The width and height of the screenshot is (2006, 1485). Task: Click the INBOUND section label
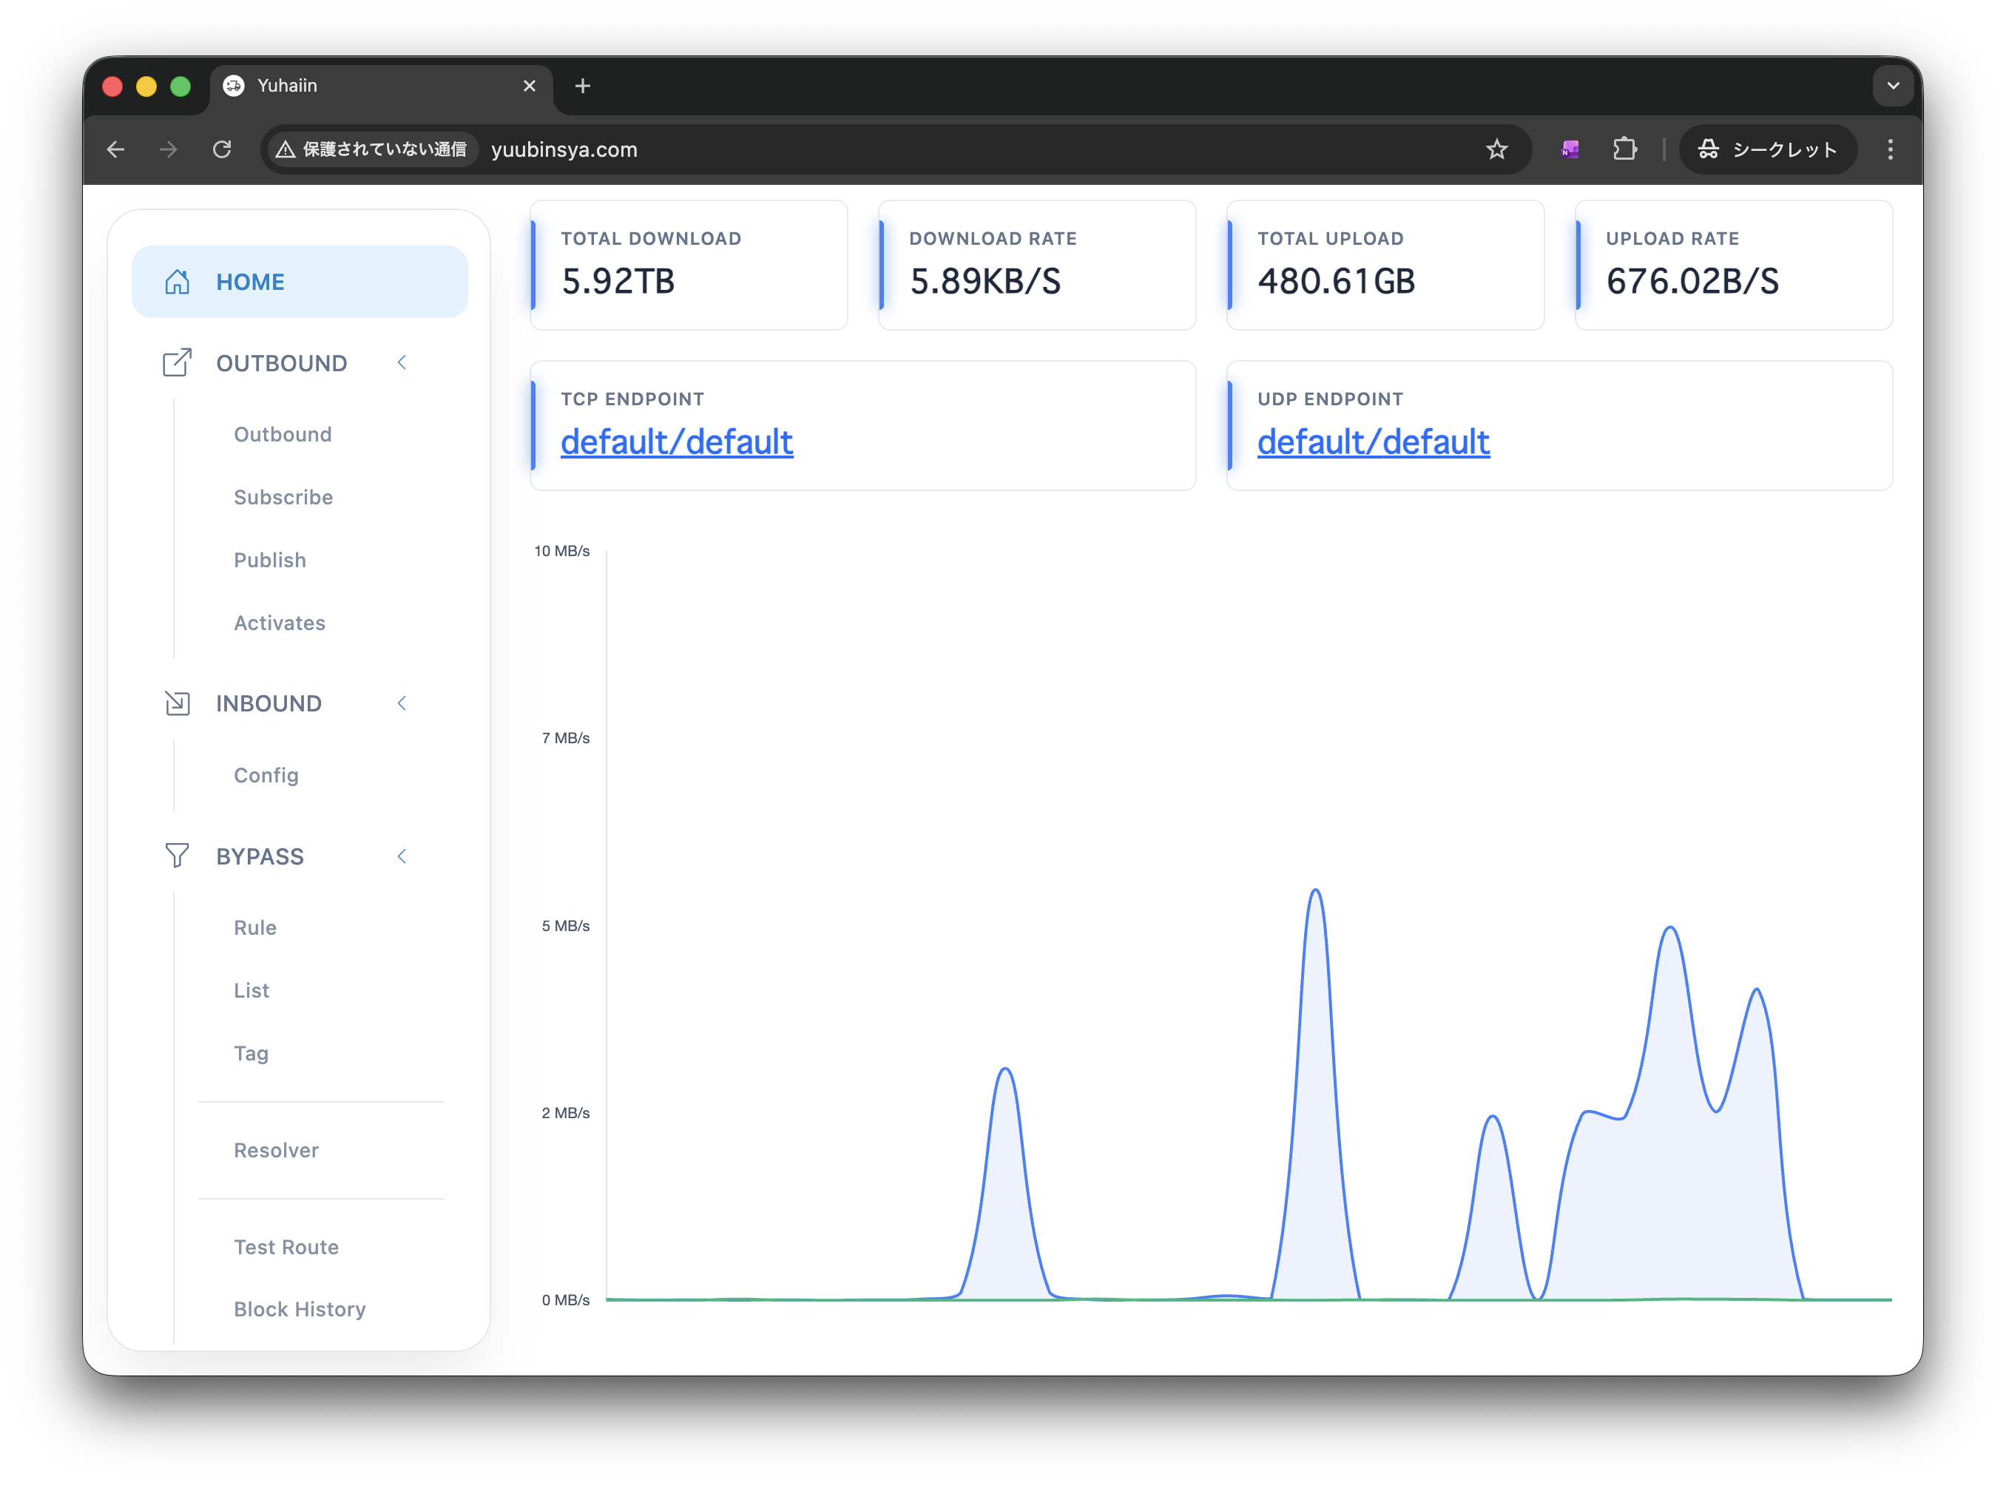tap(269, 704)
